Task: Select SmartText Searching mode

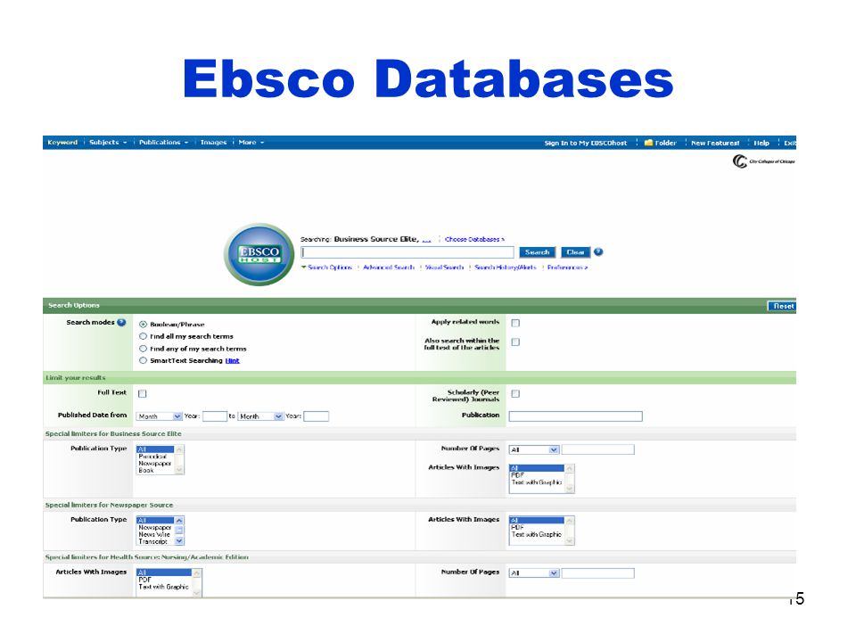Action: click(143, 360)
